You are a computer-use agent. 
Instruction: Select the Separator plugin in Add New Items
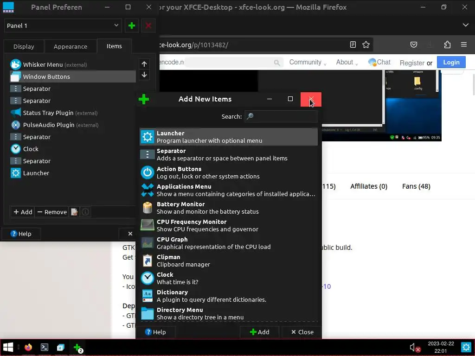tap(228, 154)
